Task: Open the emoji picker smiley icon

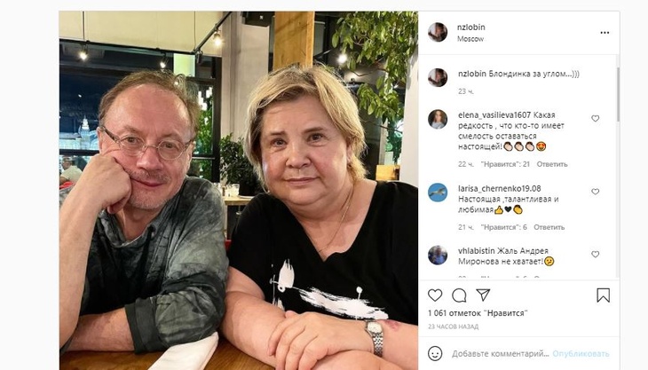Action: [435, 353]
